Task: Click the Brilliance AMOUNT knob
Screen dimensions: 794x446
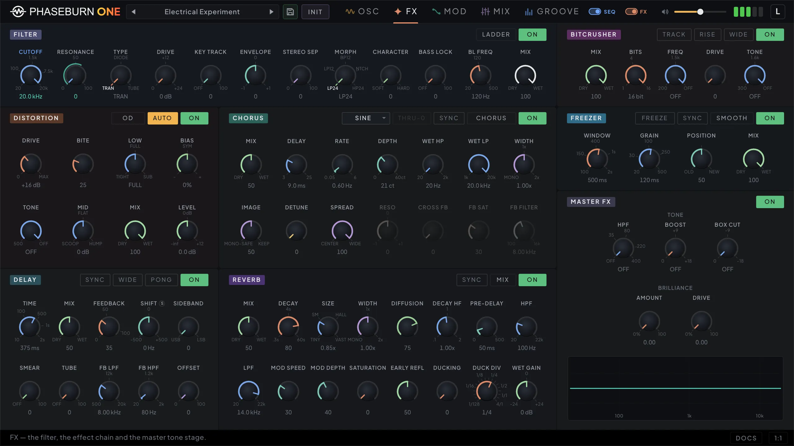Action: coord(649,321)
